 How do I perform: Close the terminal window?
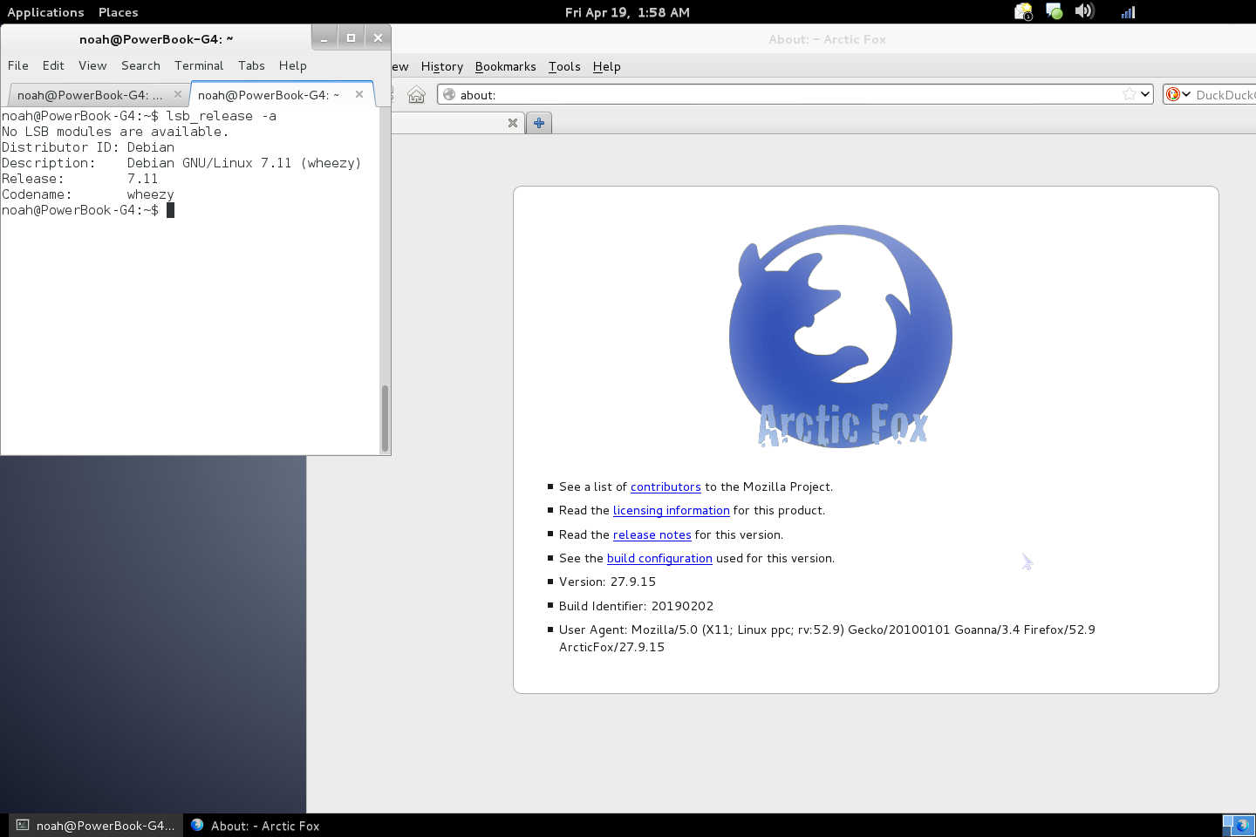coord(378,37)
